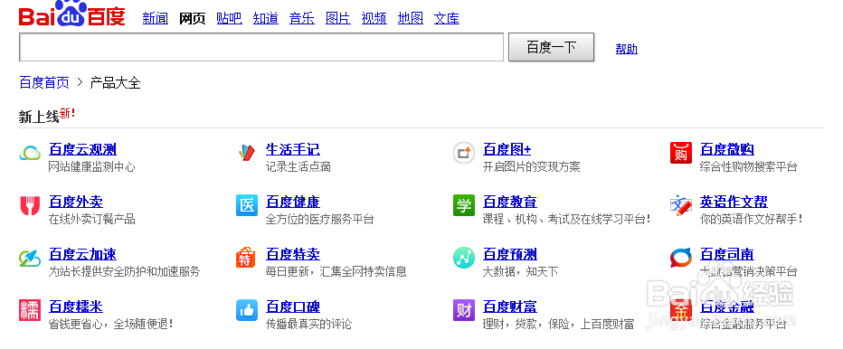
Task: Click the 百度司南 compass icon
Action: point(681,258)
